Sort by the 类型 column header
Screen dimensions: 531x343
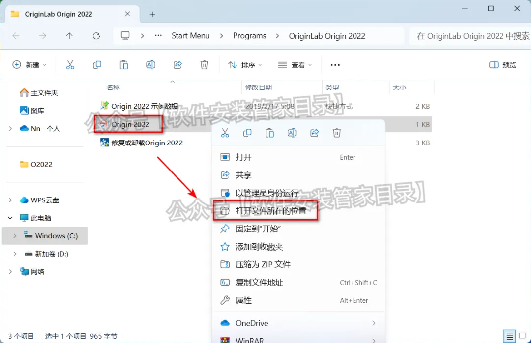[332, 87]
